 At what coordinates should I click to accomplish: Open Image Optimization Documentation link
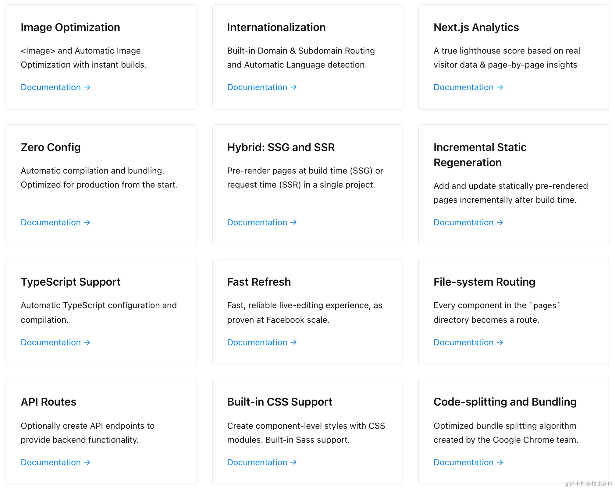51,87
